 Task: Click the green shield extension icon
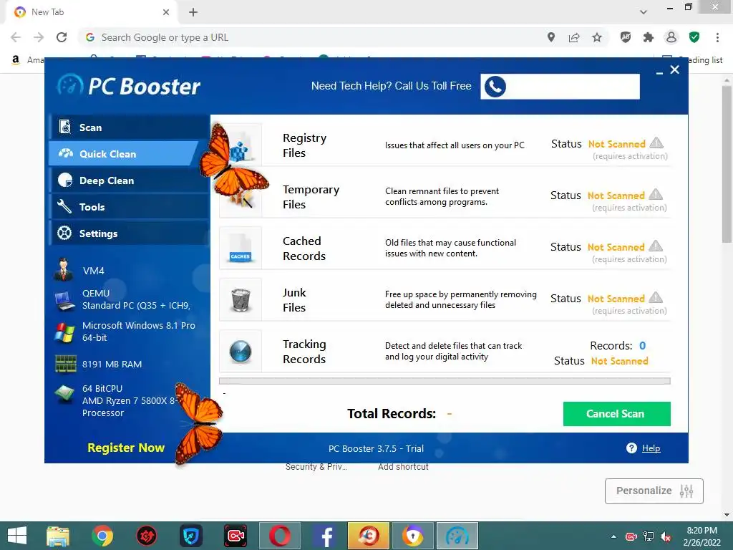694,37
